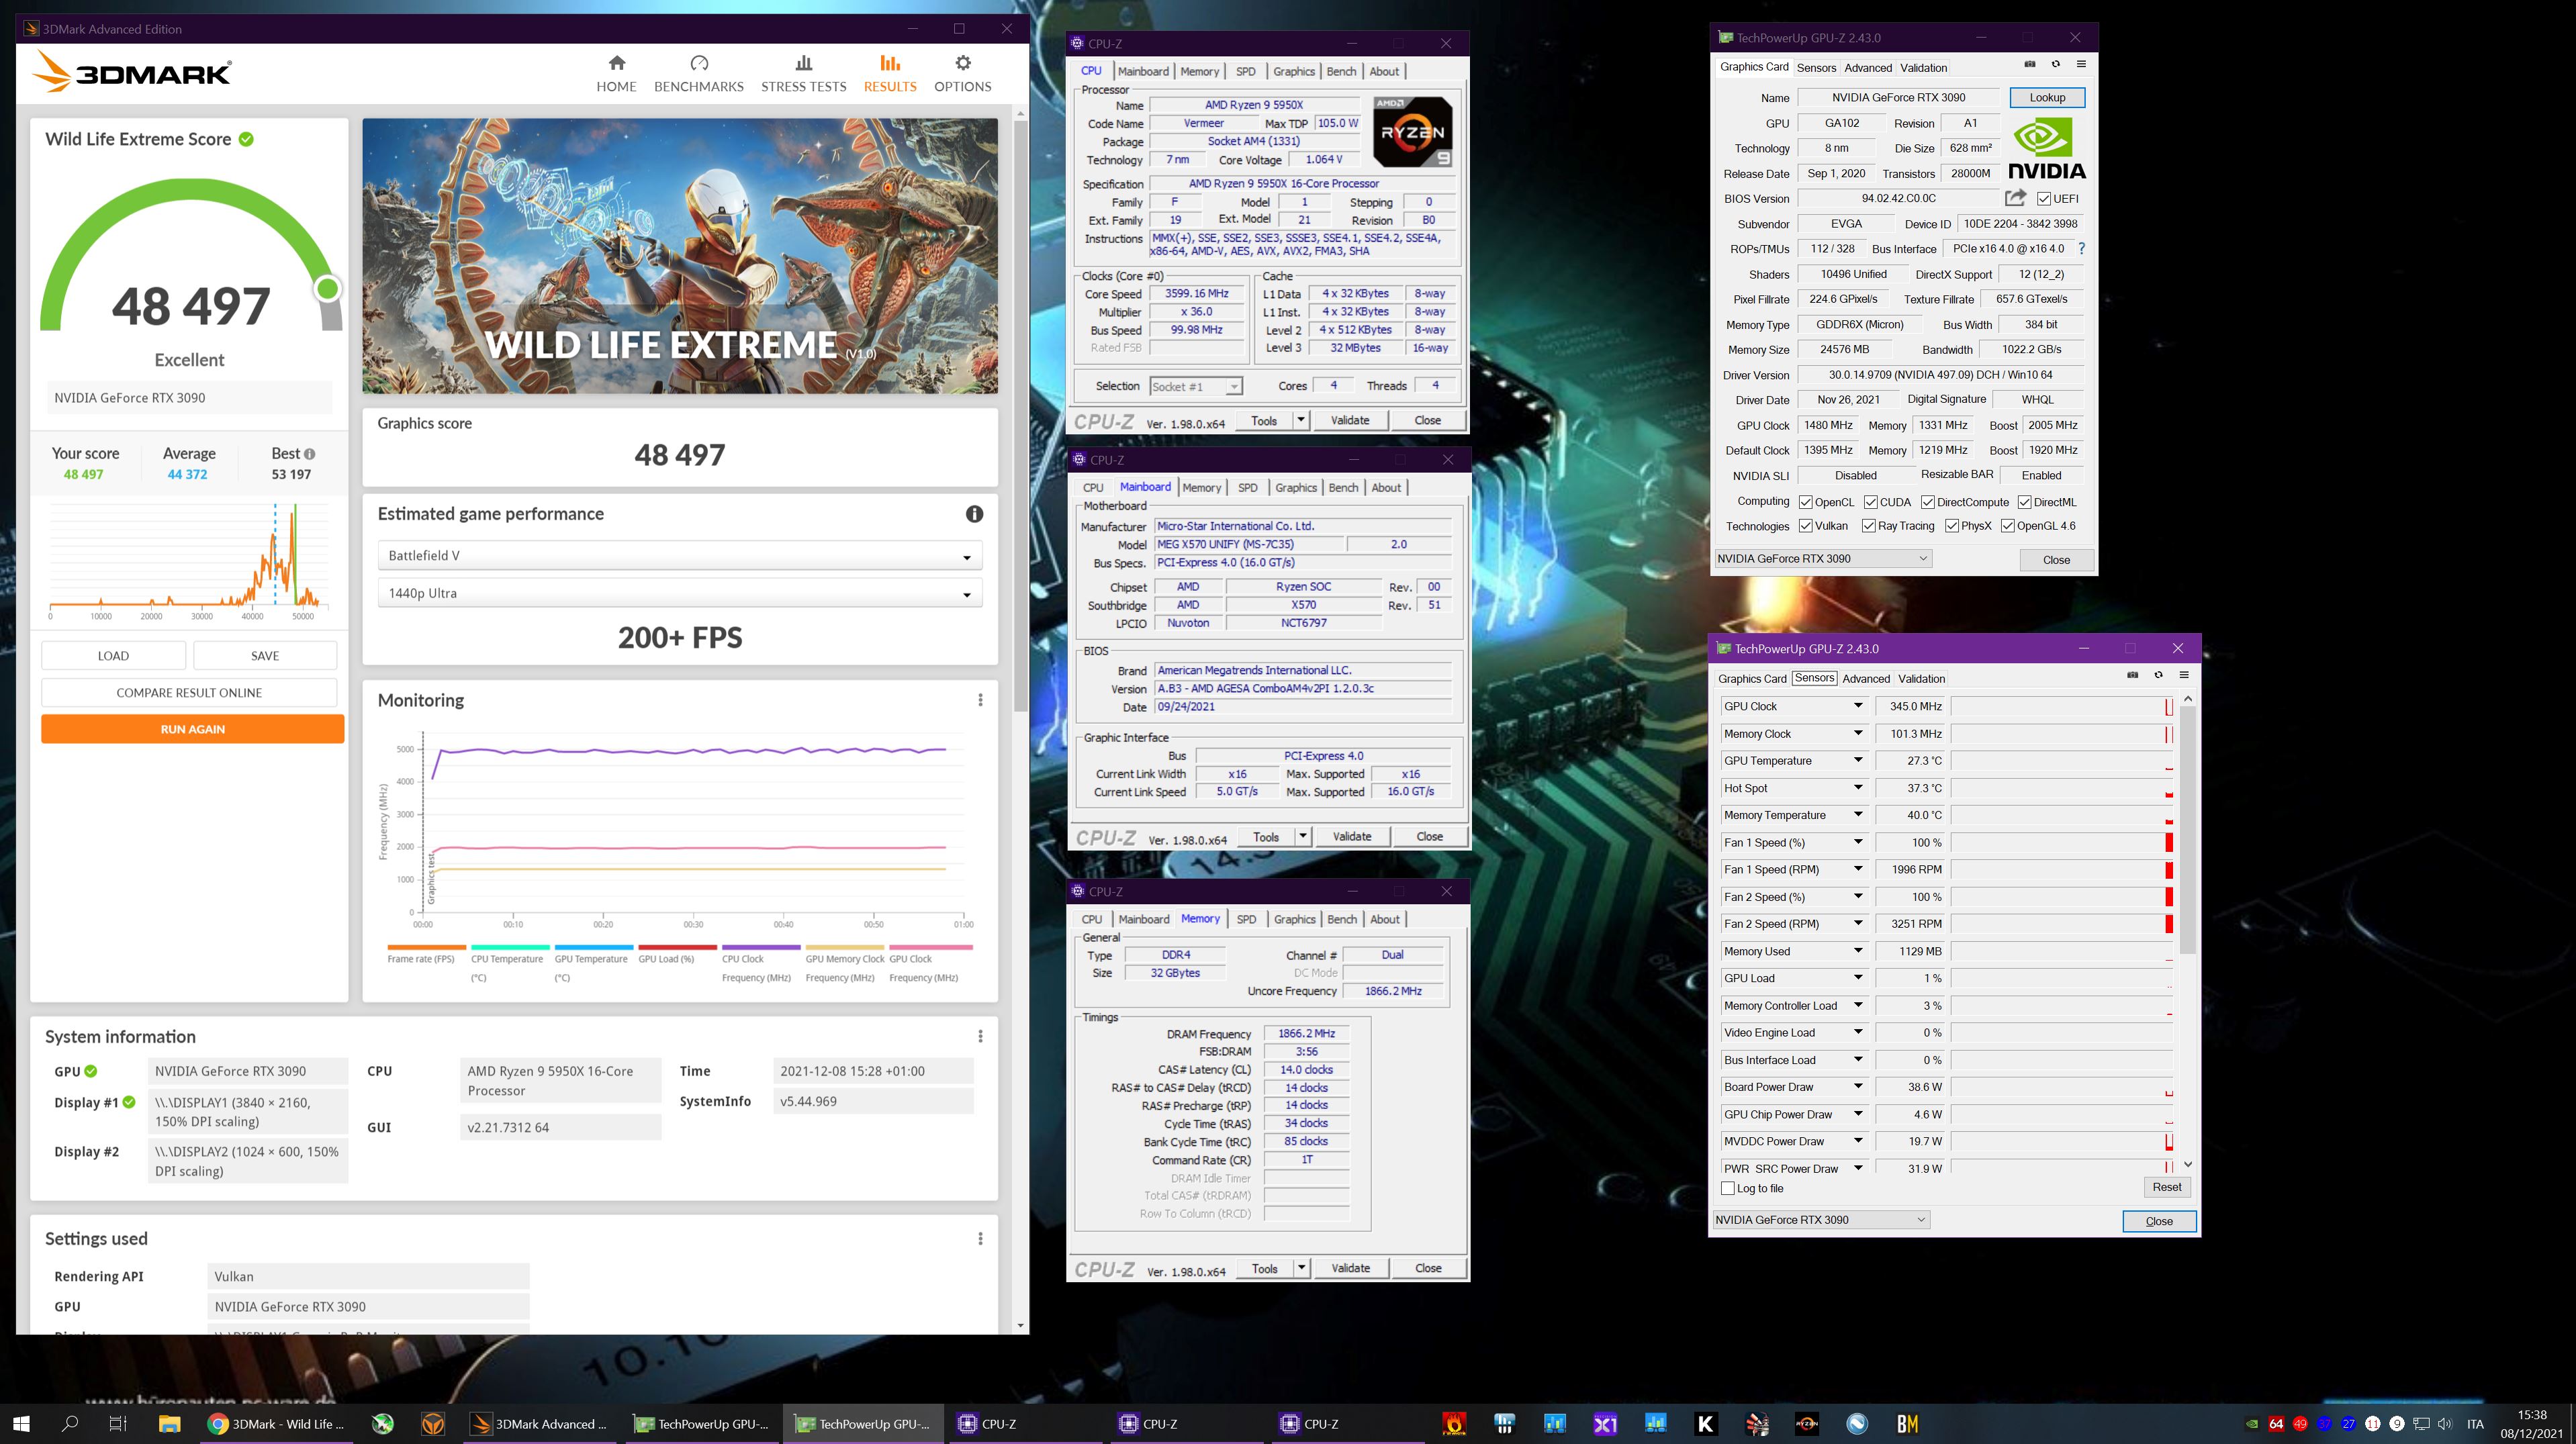Open the Monitoring three-dot menu
The height and width of the screenshot is (1444, 2576).
click(980, 700)
